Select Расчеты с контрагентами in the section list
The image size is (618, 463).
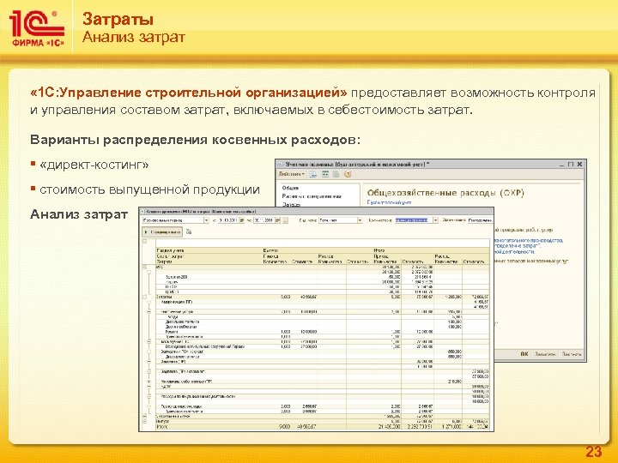312,196
